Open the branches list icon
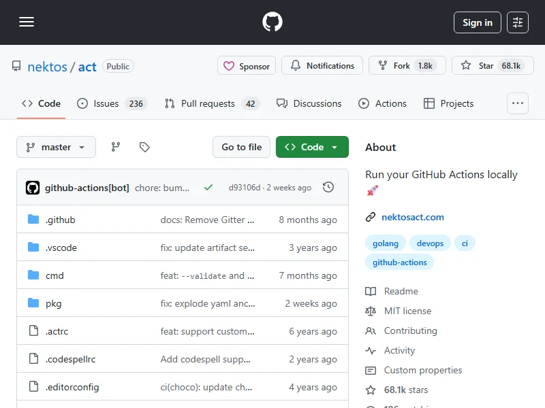545x408 pixels. coord(116,147)
